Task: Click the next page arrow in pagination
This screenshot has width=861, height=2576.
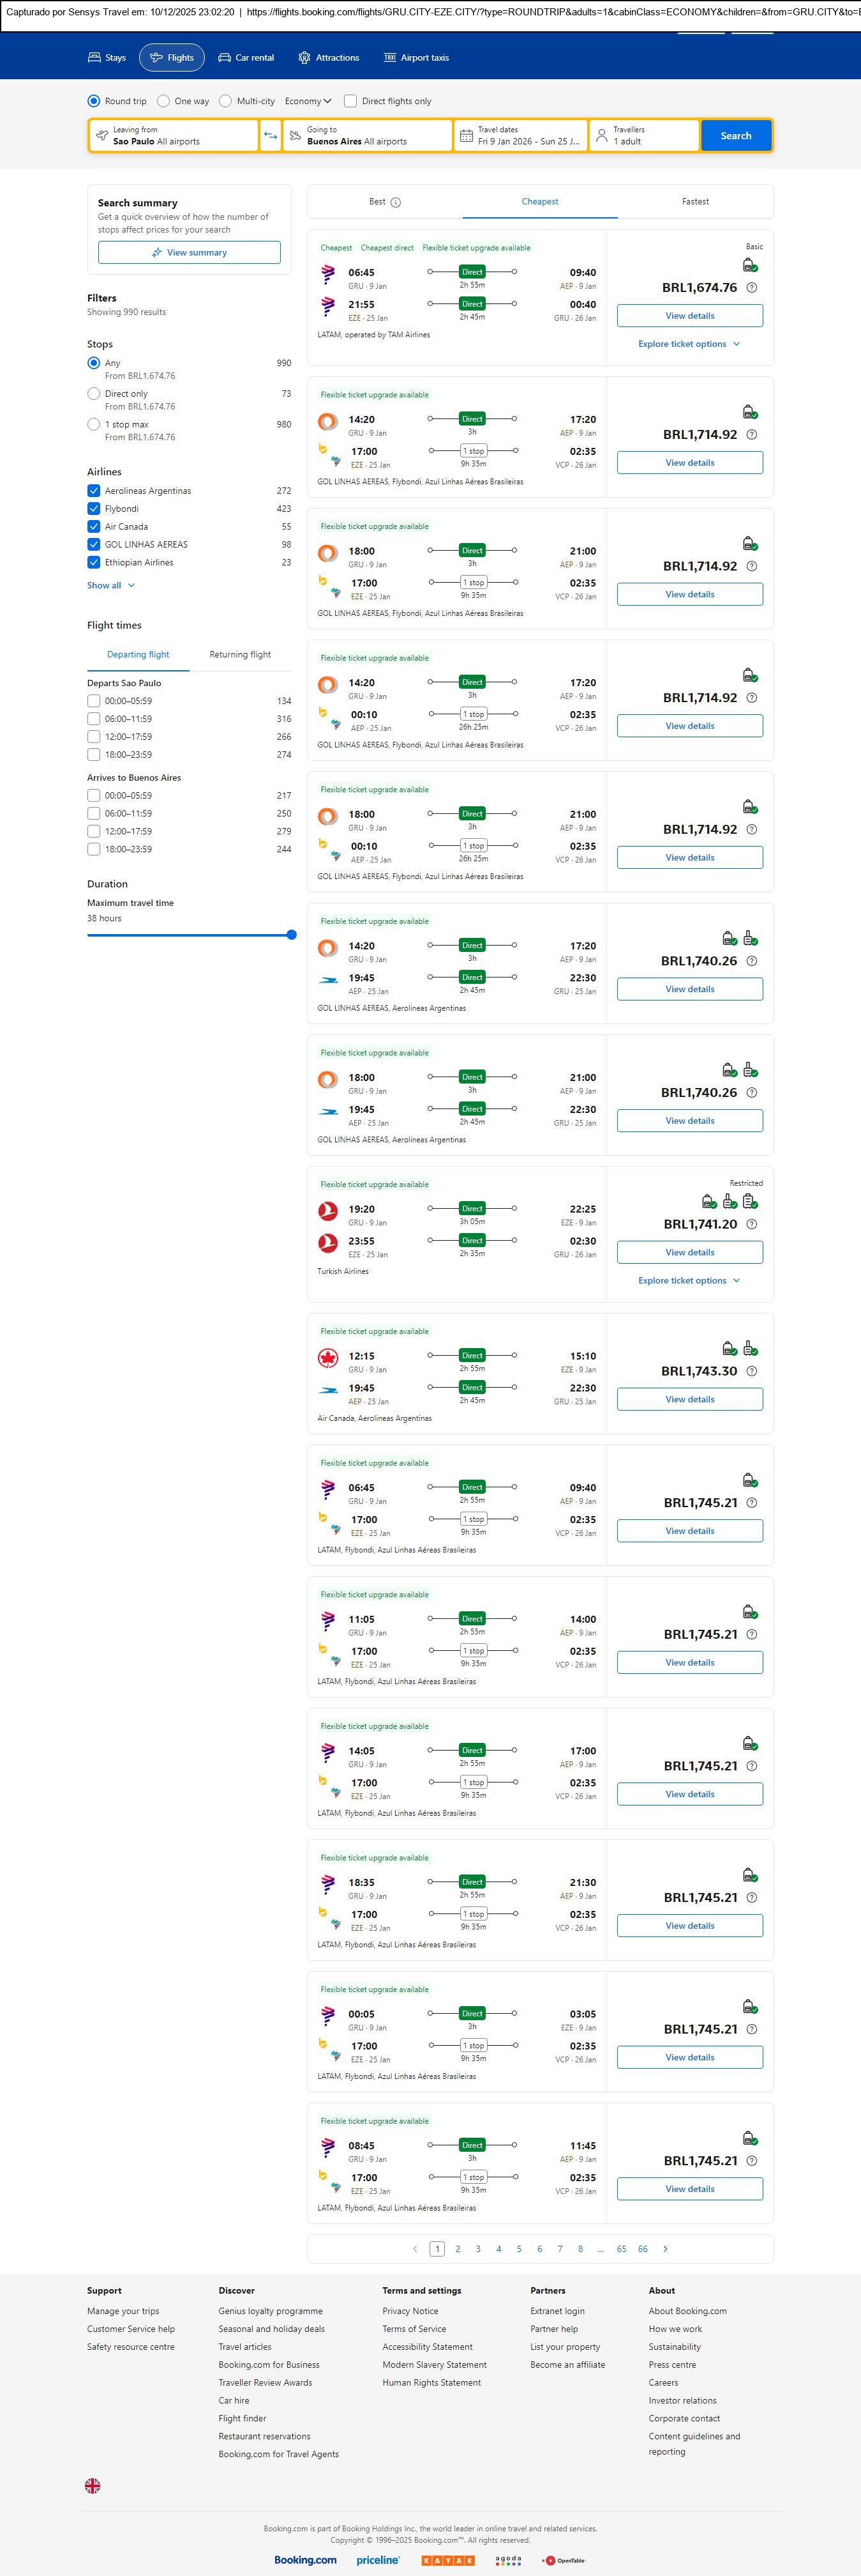Action: point(665,2249)
